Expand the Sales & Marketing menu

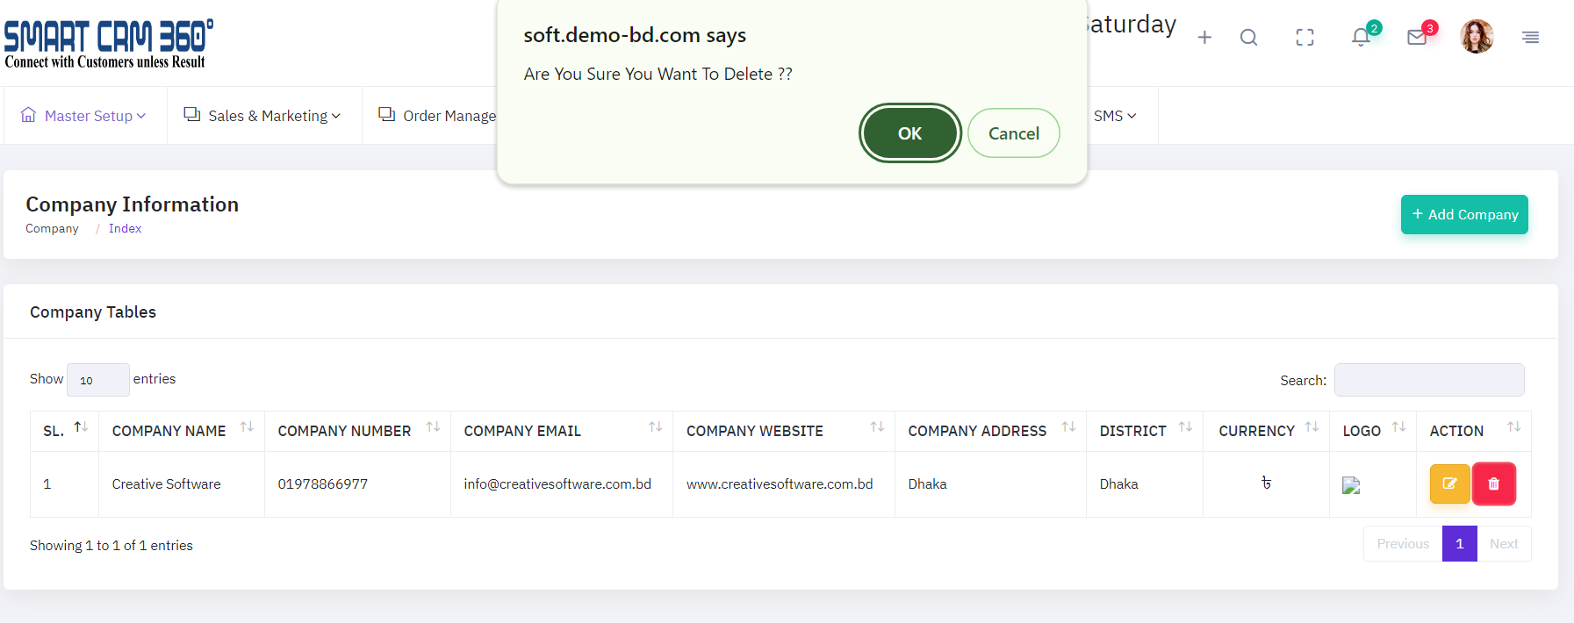262,116
